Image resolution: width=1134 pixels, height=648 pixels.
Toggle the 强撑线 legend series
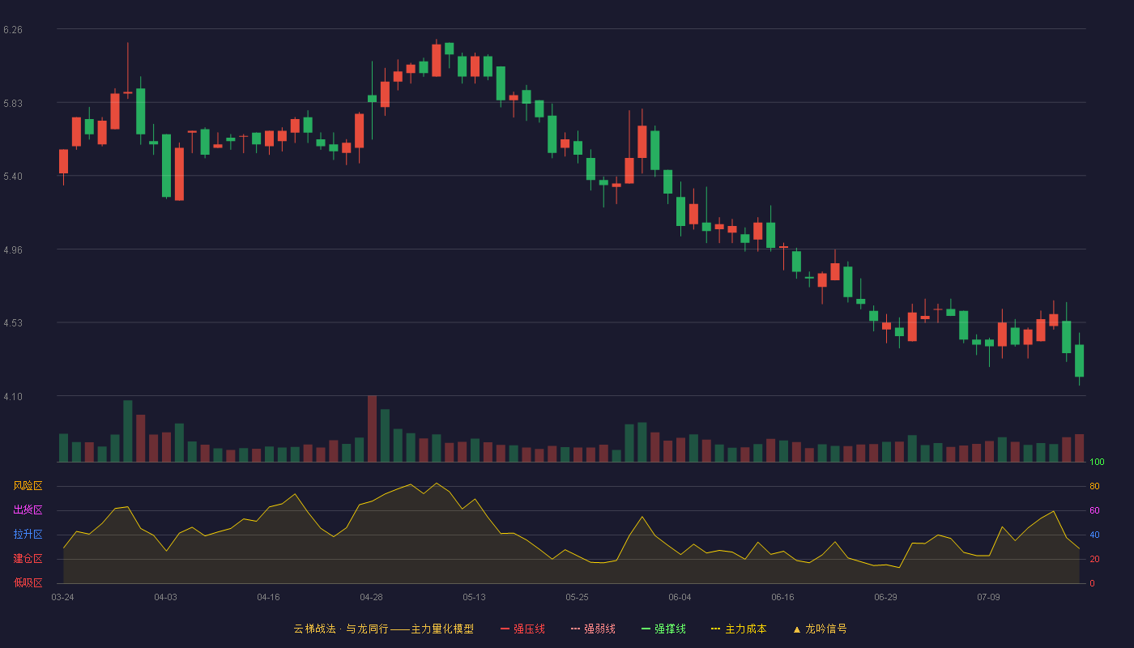point(663,629)
